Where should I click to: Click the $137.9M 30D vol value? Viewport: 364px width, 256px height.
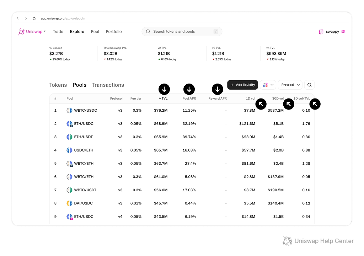pos(275,177)
